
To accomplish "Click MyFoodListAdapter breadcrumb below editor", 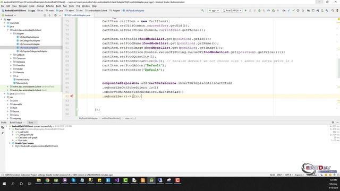I will click(88, 118).
